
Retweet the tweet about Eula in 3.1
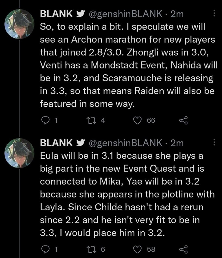[x=91, y=249]
